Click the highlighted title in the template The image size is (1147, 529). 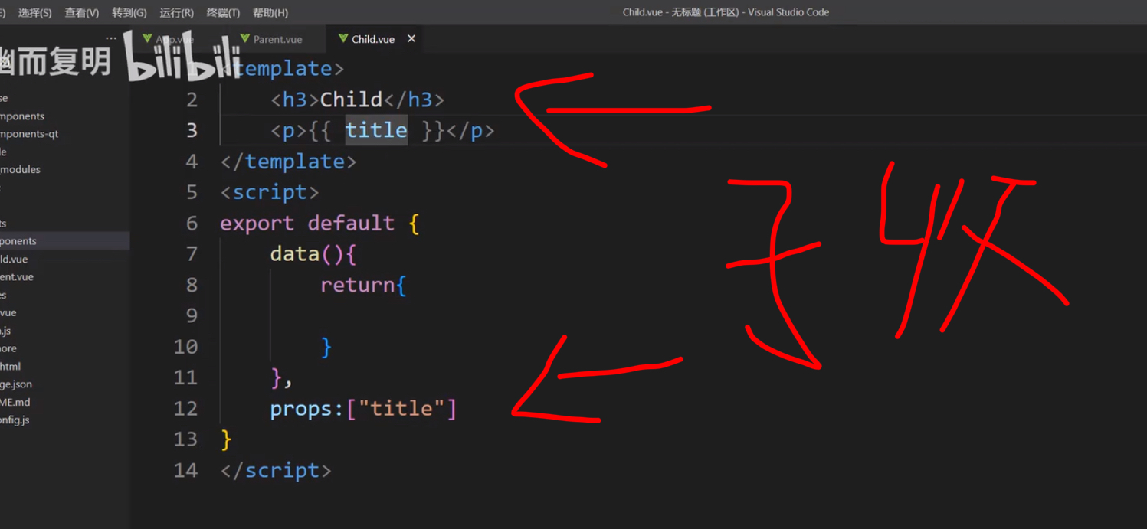(x=376, y=130)
